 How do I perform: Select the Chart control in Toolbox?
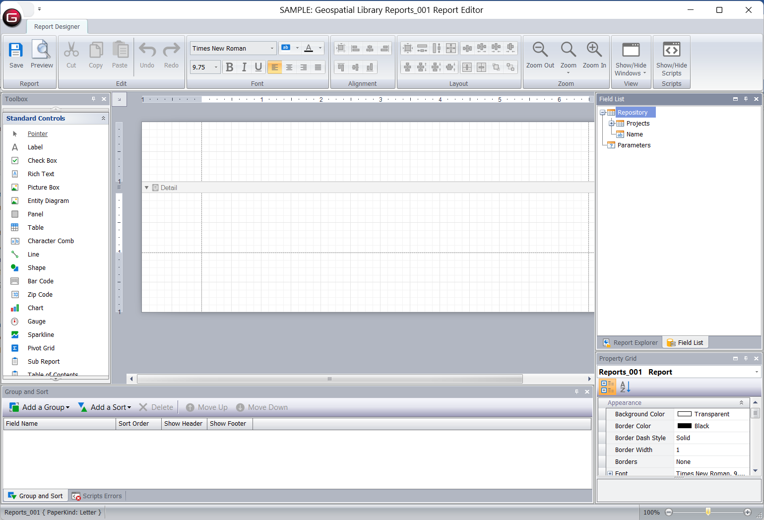coord(35,308)
